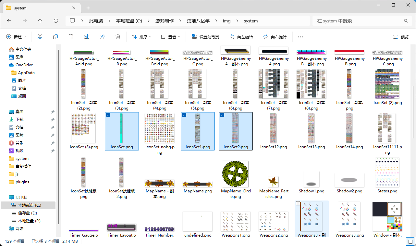Select the States.png thumbnail
The image size is (416, 246).
coord(387,172)
